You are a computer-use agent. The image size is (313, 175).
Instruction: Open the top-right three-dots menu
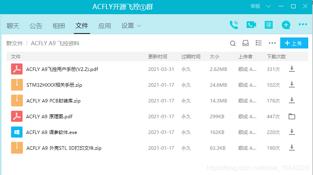tap(303, 24)
